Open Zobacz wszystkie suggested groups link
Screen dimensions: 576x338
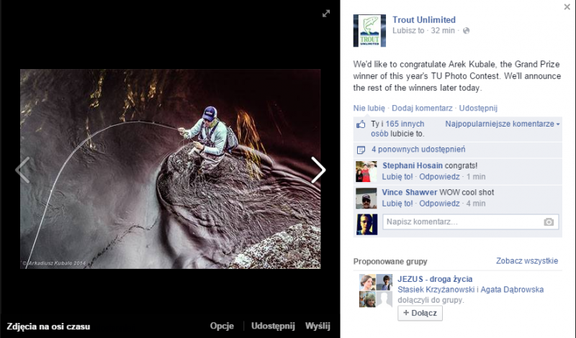pyautogui.click(x=526, y=261)
